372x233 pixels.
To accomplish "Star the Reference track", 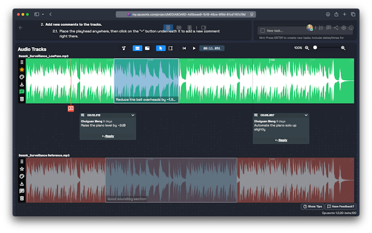I will [22, 169].
